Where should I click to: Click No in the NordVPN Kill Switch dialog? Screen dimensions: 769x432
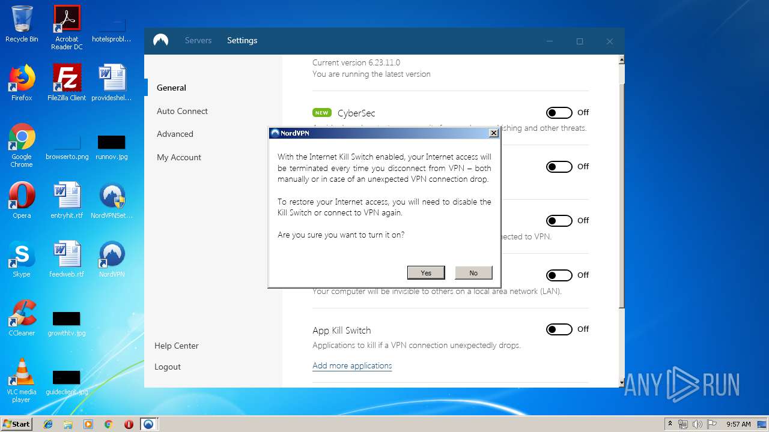pyautogui.click(x=473, y=272)
